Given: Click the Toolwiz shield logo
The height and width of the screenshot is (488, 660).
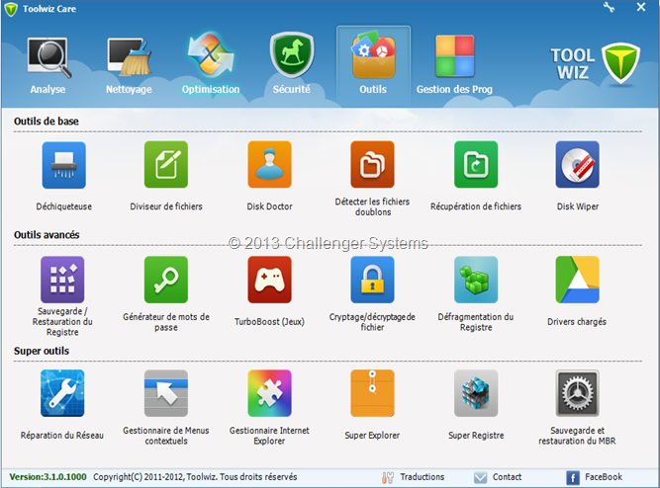Looking at the screenshot, I should click(620, 62).
